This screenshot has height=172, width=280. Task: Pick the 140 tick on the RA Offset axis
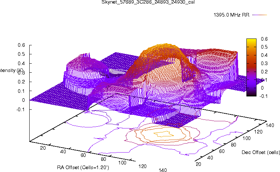(163, 170)
